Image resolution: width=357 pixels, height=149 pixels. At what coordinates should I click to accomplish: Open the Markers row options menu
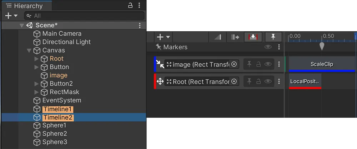(278, 47)
